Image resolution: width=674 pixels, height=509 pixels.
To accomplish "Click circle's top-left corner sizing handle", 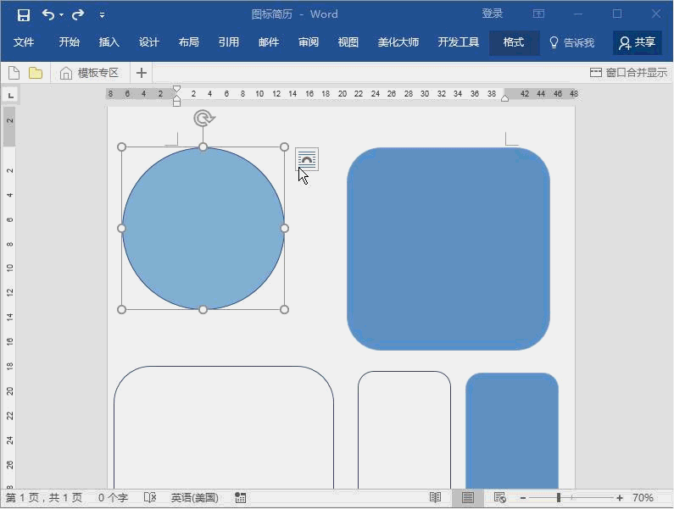I will tap(121, 147).
